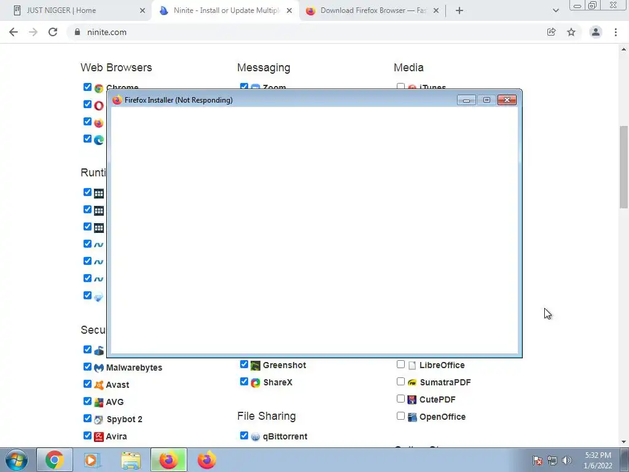Click the Malwarebytes icon
The image size is (629, 472).
pyautogui.click(x=99, y=368)
